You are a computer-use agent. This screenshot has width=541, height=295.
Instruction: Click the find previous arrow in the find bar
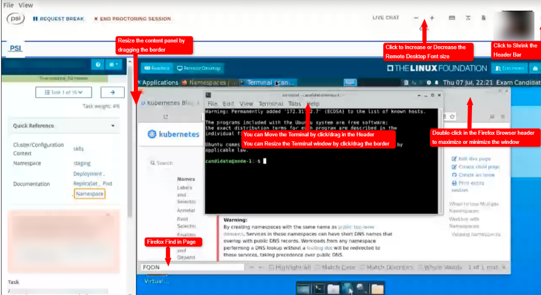point(251,267)
